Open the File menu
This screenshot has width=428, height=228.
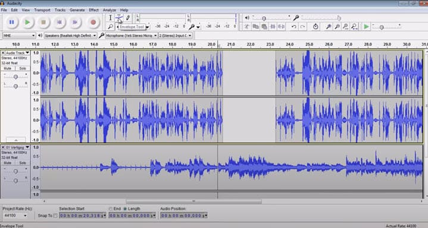pyautogui.click(x=4, y=10)
